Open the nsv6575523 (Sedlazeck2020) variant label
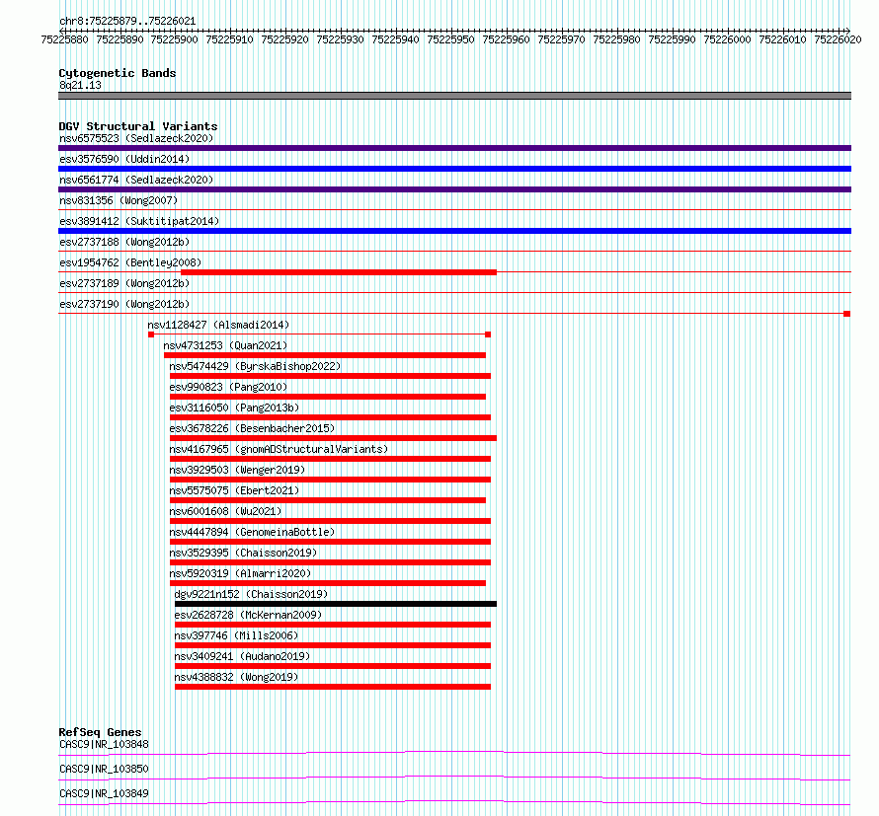This screenshot has width=879, height=816. 136,138
